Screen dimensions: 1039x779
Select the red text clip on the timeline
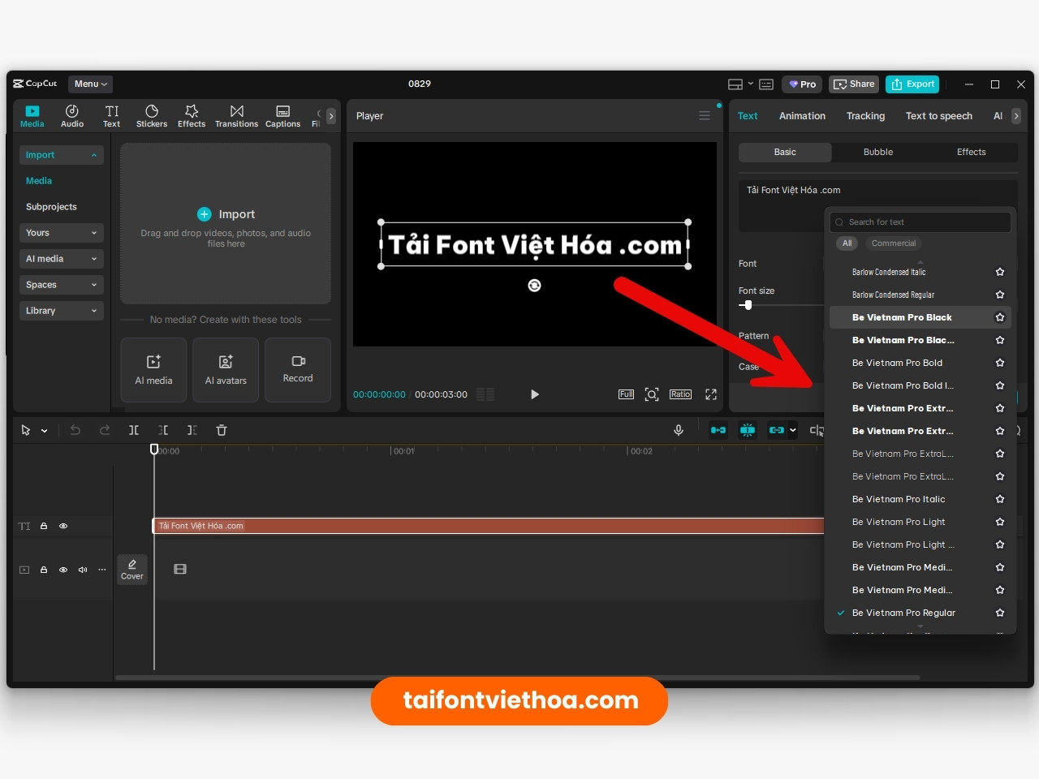tap(489, 526)
